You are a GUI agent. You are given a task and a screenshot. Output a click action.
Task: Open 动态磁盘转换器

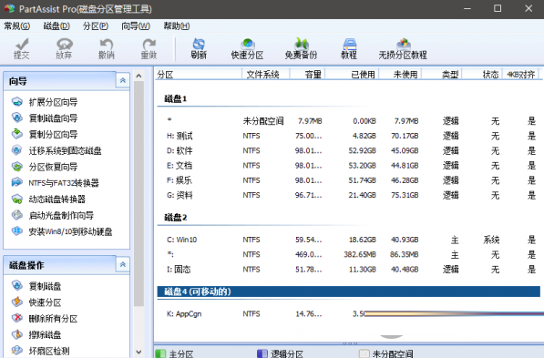point(48,199)
